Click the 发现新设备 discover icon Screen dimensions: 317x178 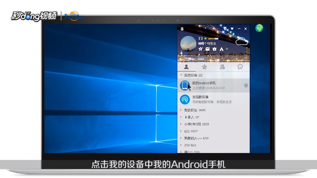pos(185,100)
